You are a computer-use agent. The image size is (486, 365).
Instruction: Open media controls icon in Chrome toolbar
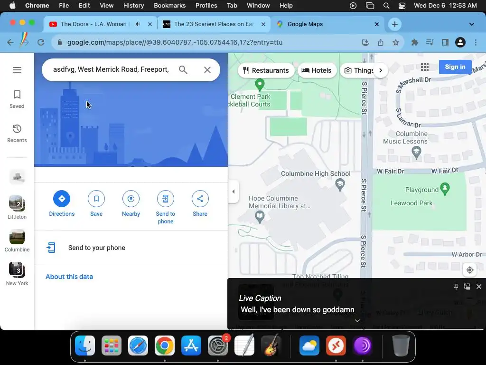[430, 42]
